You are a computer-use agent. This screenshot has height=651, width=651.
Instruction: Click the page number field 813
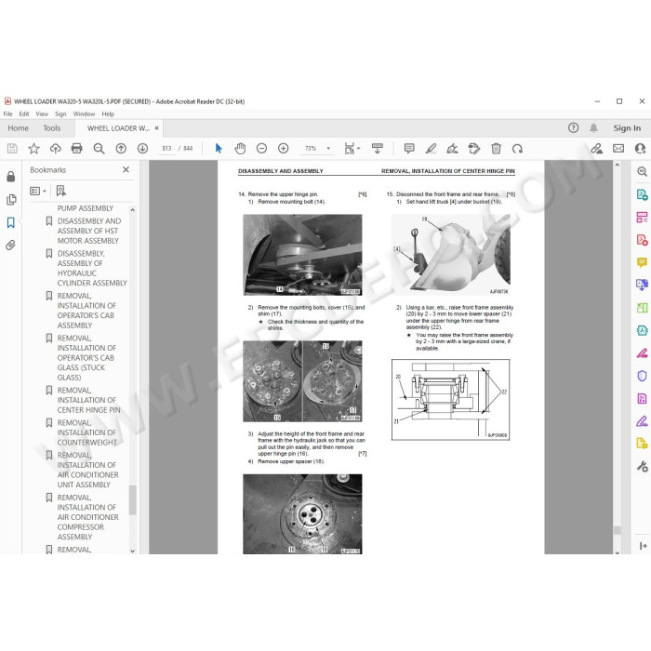pyautogui.click(x=166, y=148)
